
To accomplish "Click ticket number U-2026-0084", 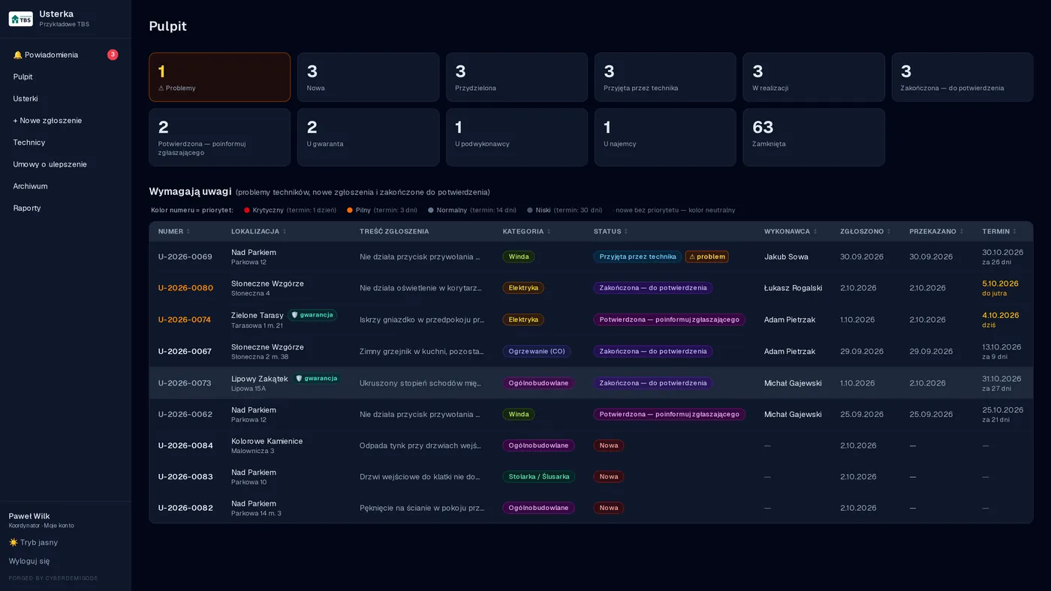I will click(x=185, y=445).
